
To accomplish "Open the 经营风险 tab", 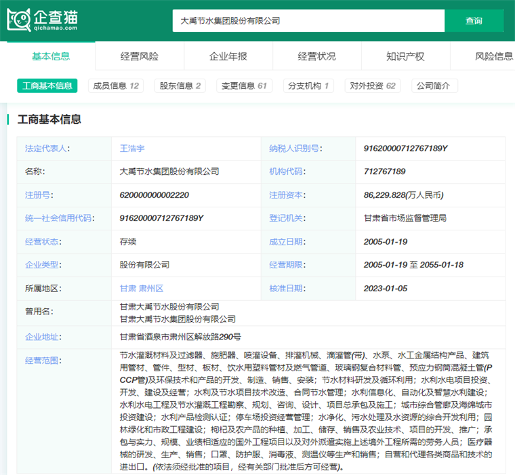I will coord(139,56).
